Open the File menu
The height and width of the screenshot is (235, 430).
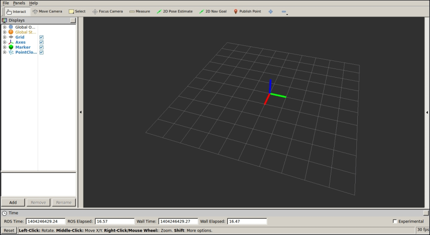(6, 3)
